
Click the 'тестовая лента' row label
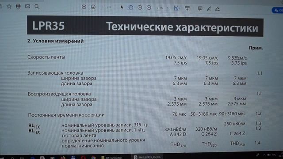[79, 136]
